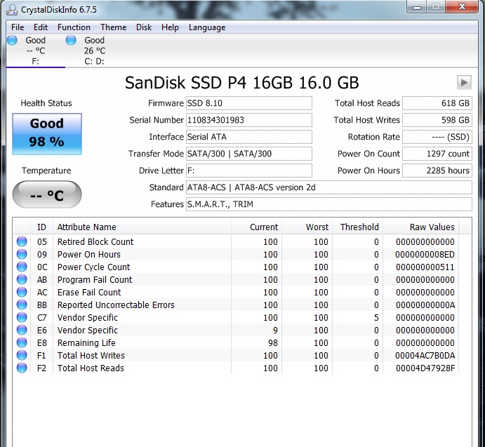Click the Total Host Reads value 618 GB
The height and width of the screenshot is (447, 485).
click(437, 103)
